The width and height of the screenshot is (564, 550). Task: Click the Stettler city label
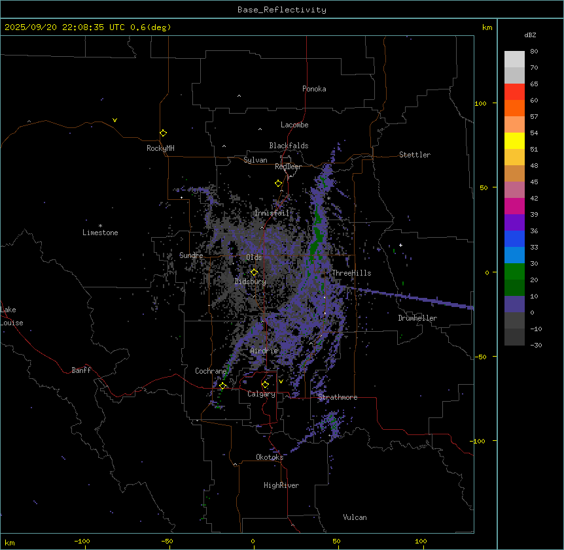(x=415, y=155)
